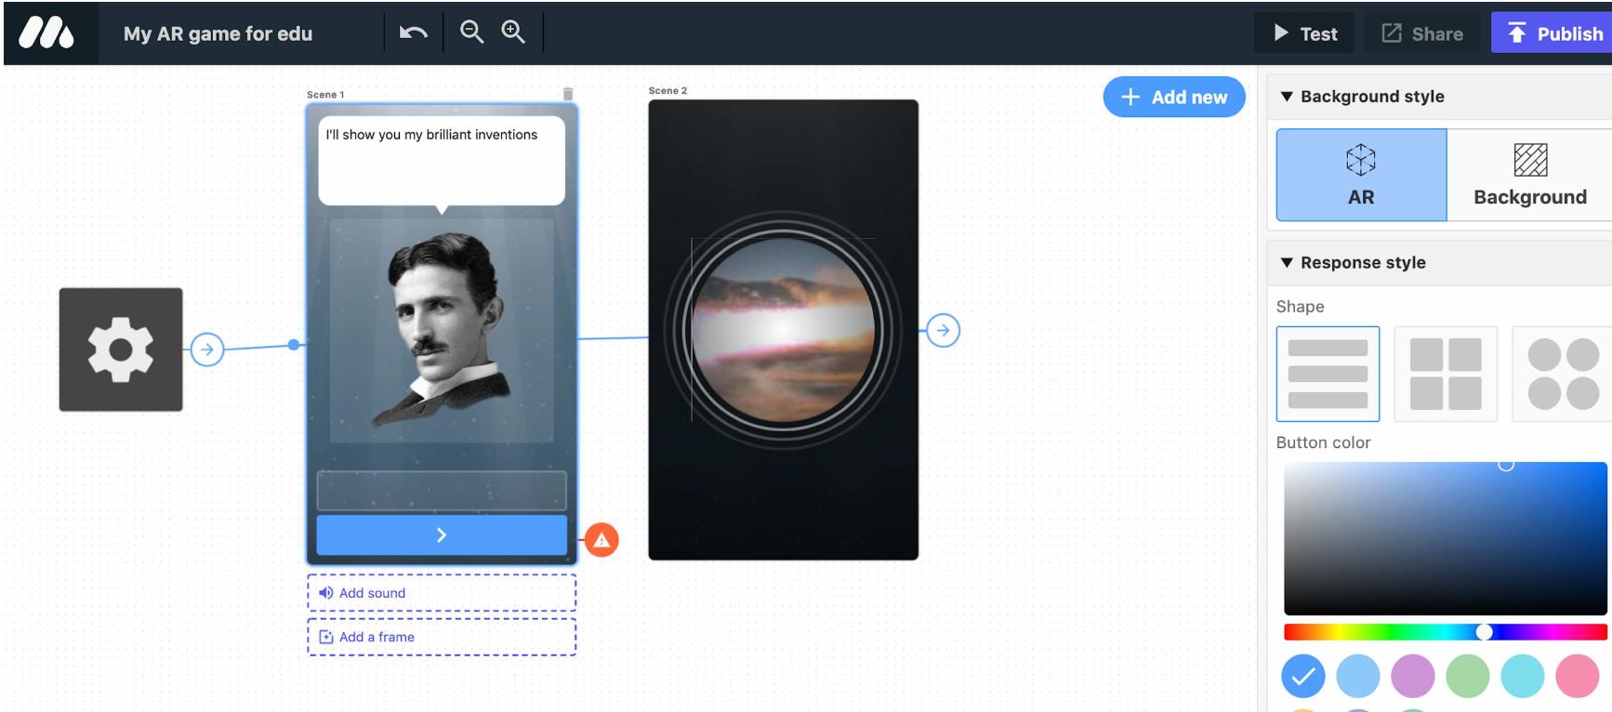Click the Add new button
The height and width of the screenshot is (712, 1612).
pyautogui.click(x=1174, y=97)
